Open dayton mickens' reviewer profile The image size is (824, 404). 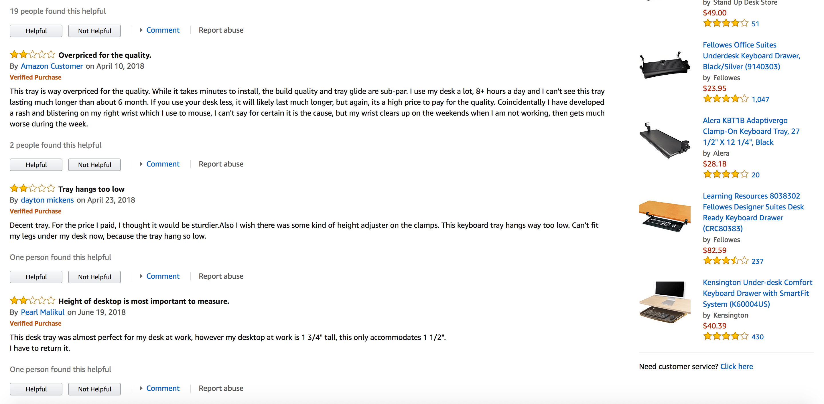pos(47,200)
